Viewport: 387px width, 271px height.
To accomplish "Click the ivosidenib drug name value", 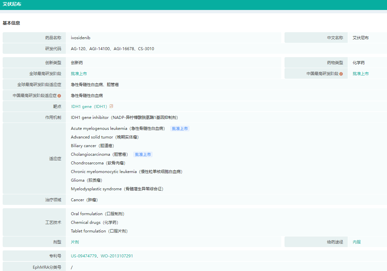I will click(81, 38).
